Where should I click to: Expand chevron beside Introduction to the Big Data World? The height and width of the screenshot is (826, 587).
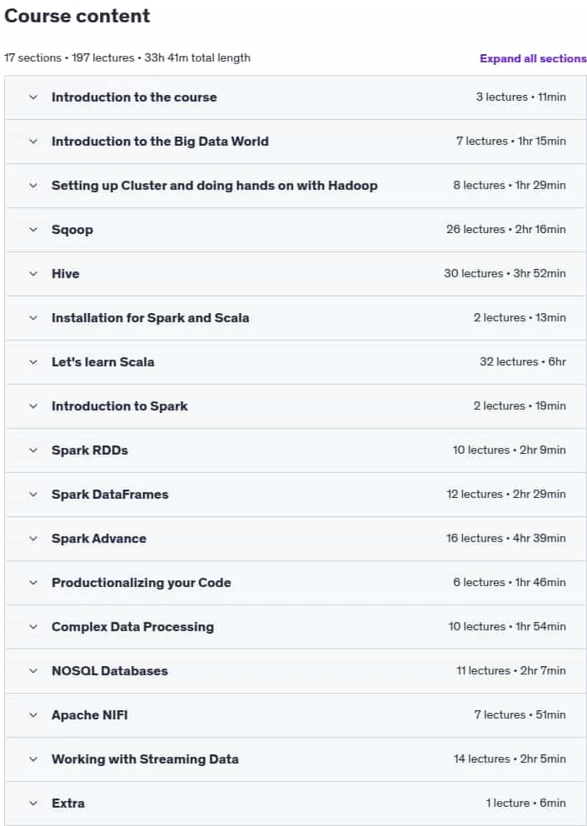point(33,142)
